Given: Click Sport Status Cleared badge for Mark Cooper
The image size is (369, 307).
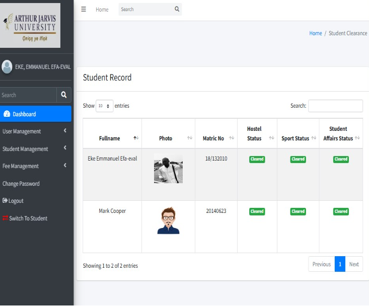Looking at the screenshot, I should (x=298, y=211).
